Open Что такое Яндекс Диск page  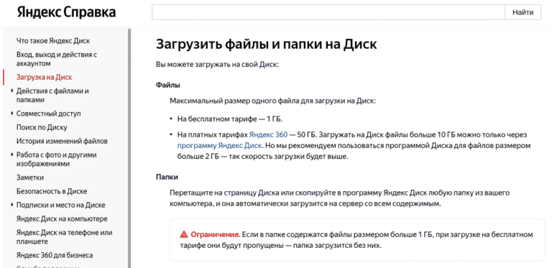[x=53, y=41]
